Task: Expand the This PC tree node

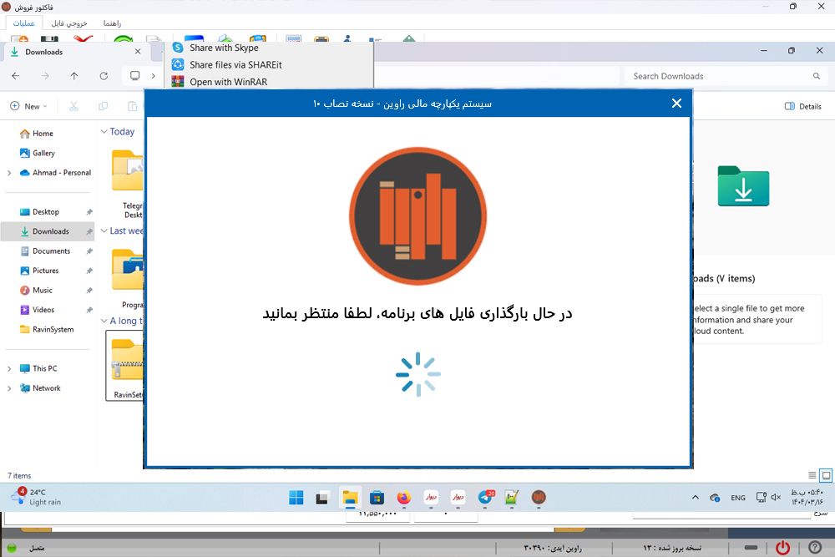Action: coord(9,368)
